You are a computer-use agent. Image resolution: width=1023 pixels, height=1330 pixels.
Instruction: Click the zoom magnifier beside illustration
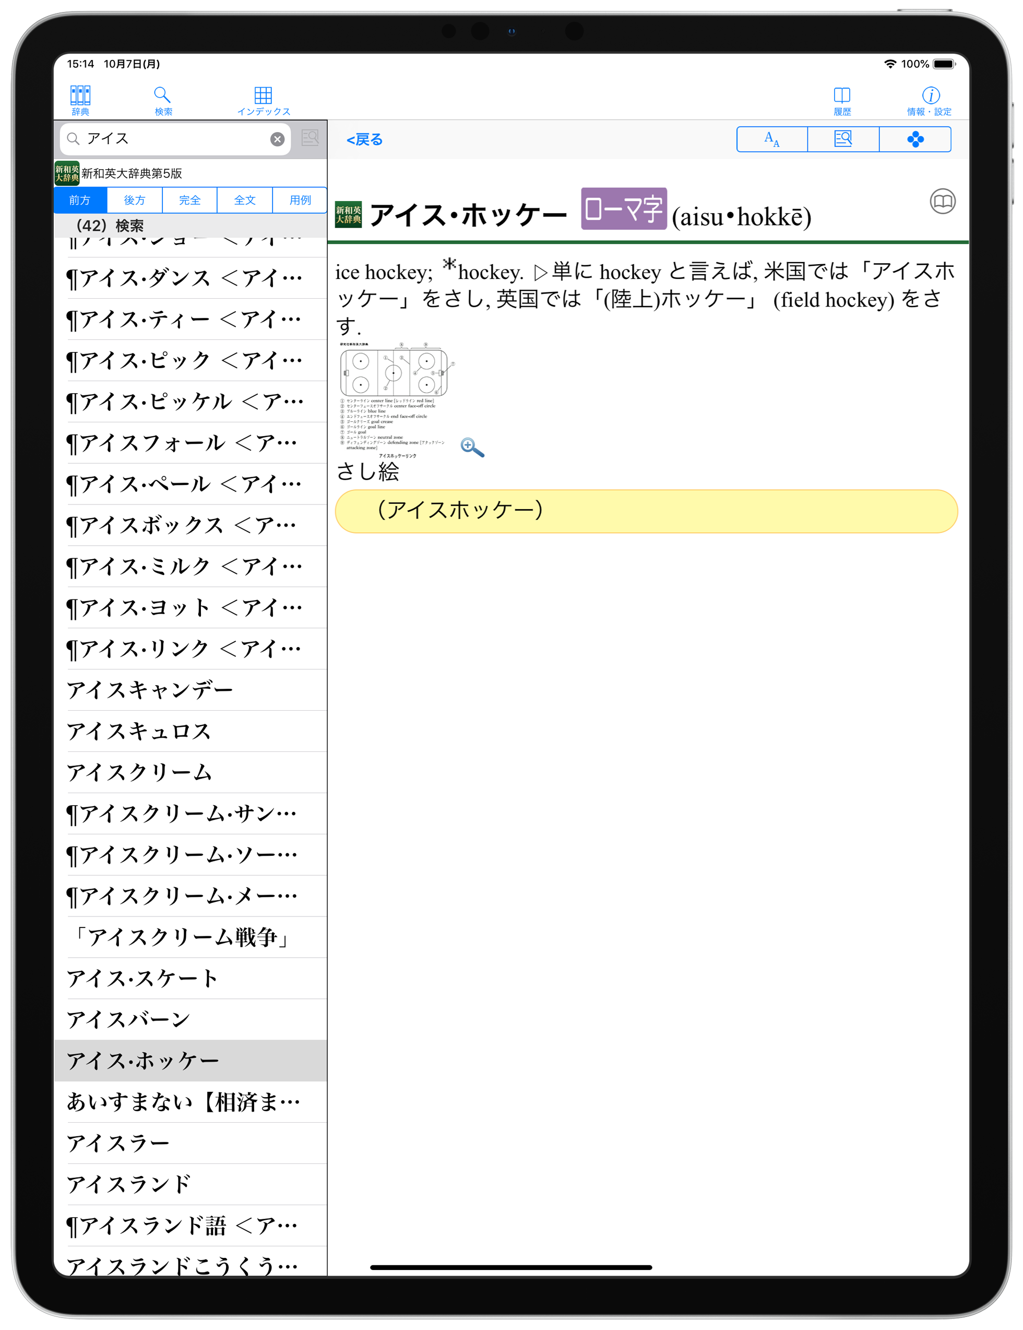[472, 447]
